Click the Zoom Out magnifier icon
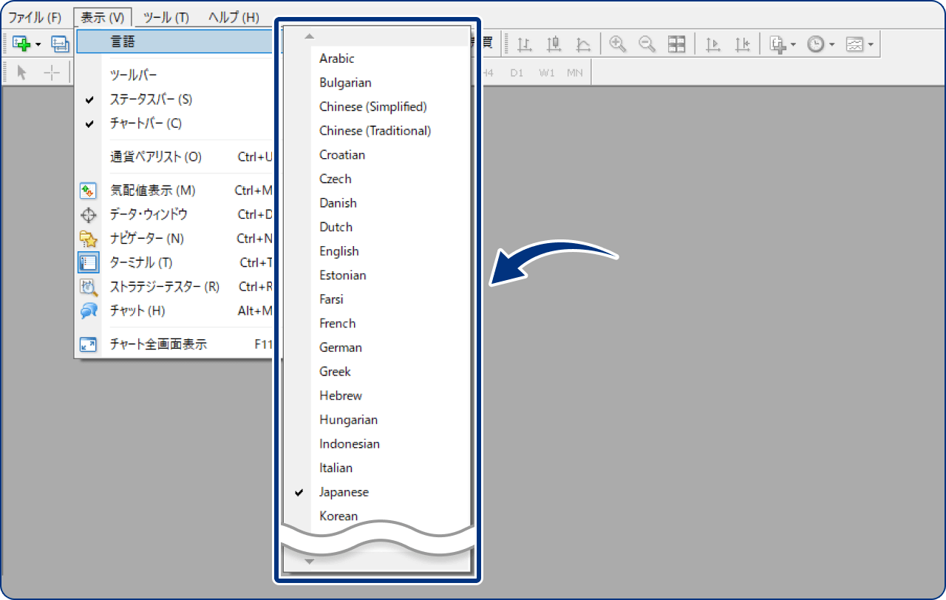 [647, 44]
